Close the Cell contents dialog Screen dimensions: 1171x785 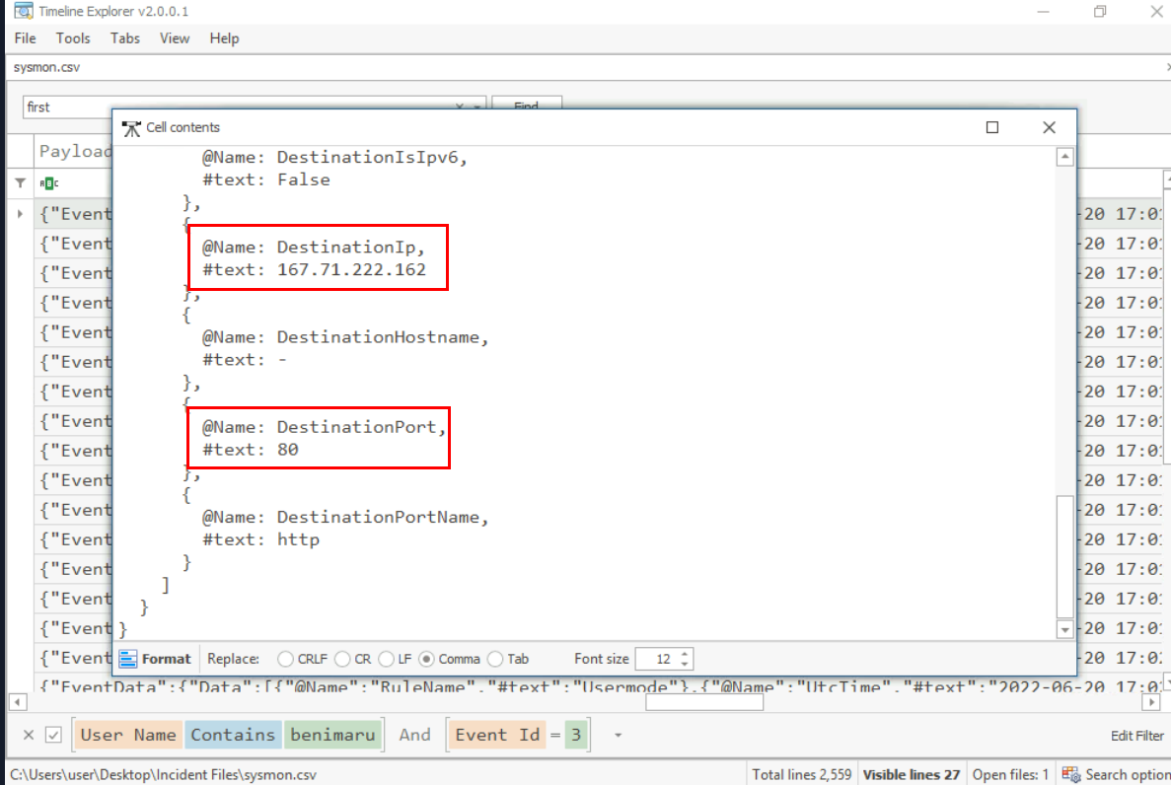1050,128
